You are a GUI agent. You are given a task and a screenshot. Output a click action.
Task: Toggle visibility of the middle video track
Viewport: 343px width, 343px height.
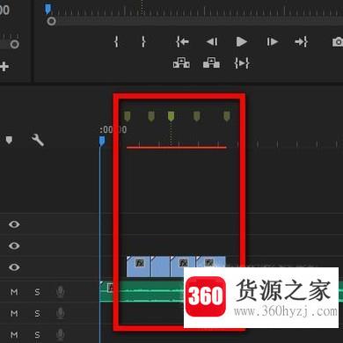coord(14,245)
